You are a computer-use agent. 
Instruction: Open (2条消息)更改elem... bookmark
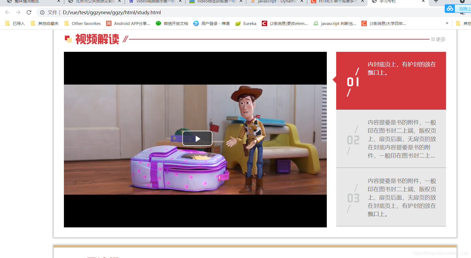[x=285, y=23]
